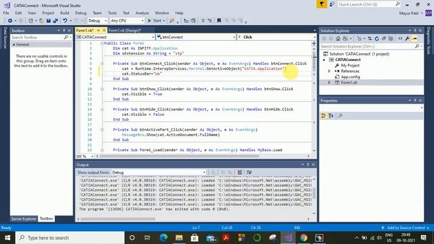This screenshot has height=244, width=434.
Task: Click the Collapse All icon in Solution Explorer
Action: coord(384,39)
